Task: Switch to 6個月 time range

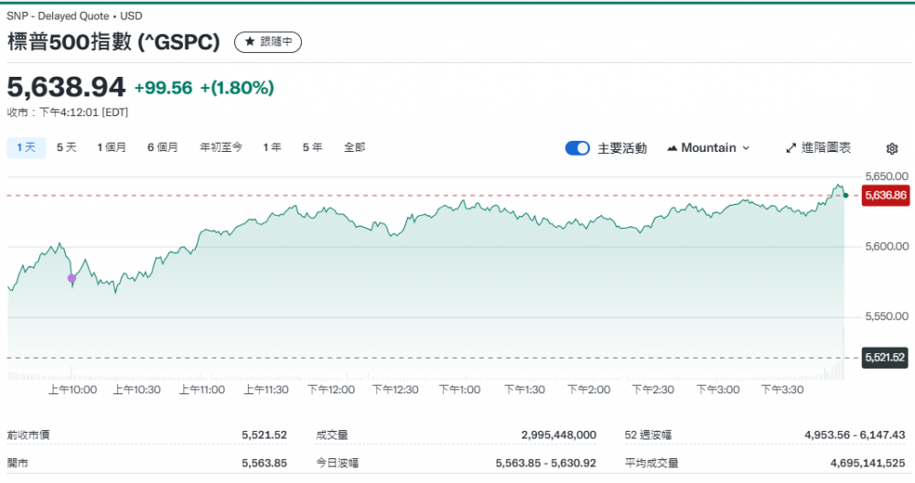Action: [x=163, y=147]
